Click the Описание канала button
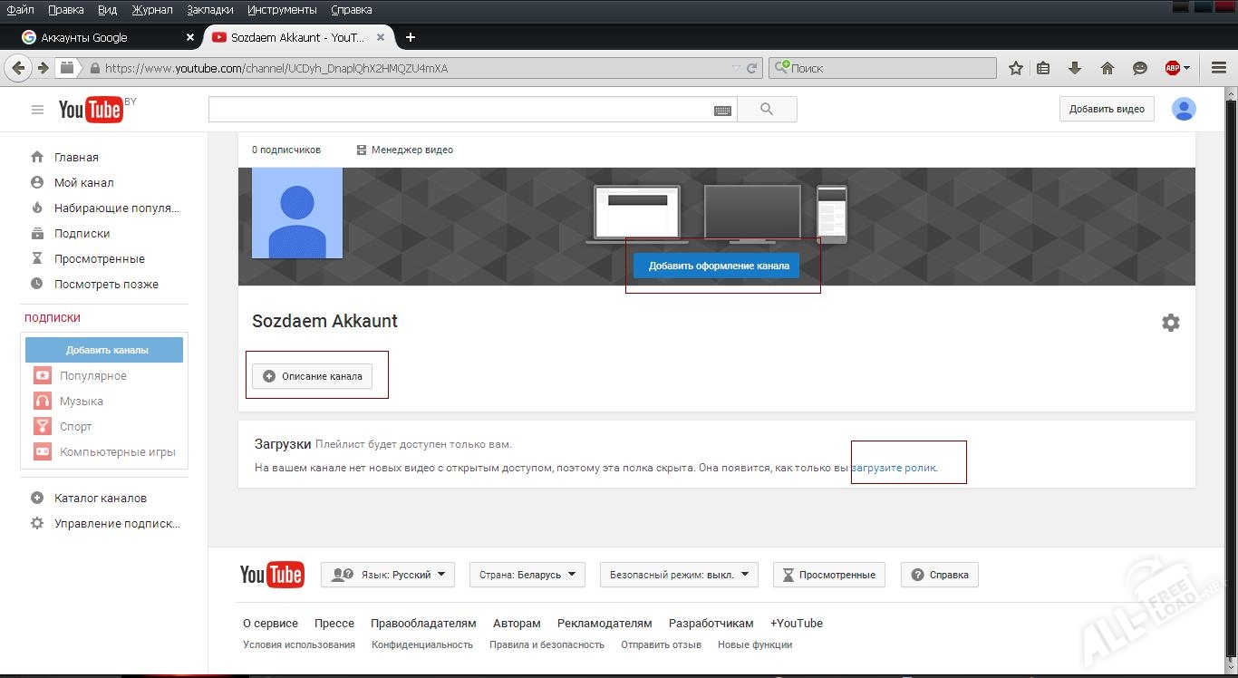This screenshot has height=678, width=1238. (313, 376)
